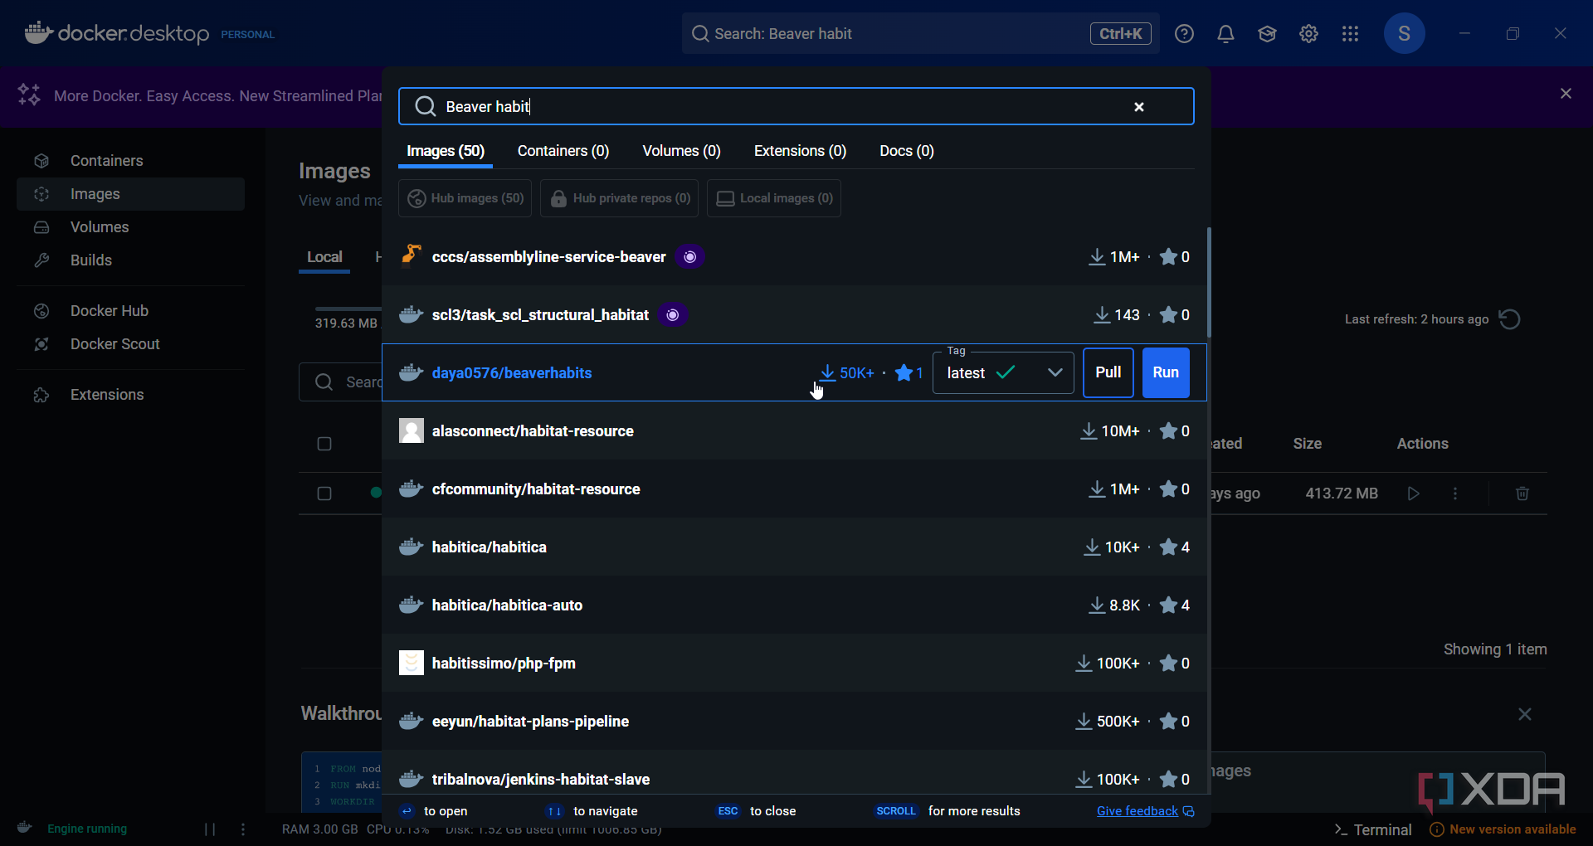Click the Images page search box

pyautogui.click(x=341, y=382)
